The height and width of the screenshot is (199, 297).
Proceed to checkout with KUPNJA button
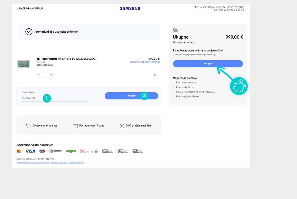(208, 64)
